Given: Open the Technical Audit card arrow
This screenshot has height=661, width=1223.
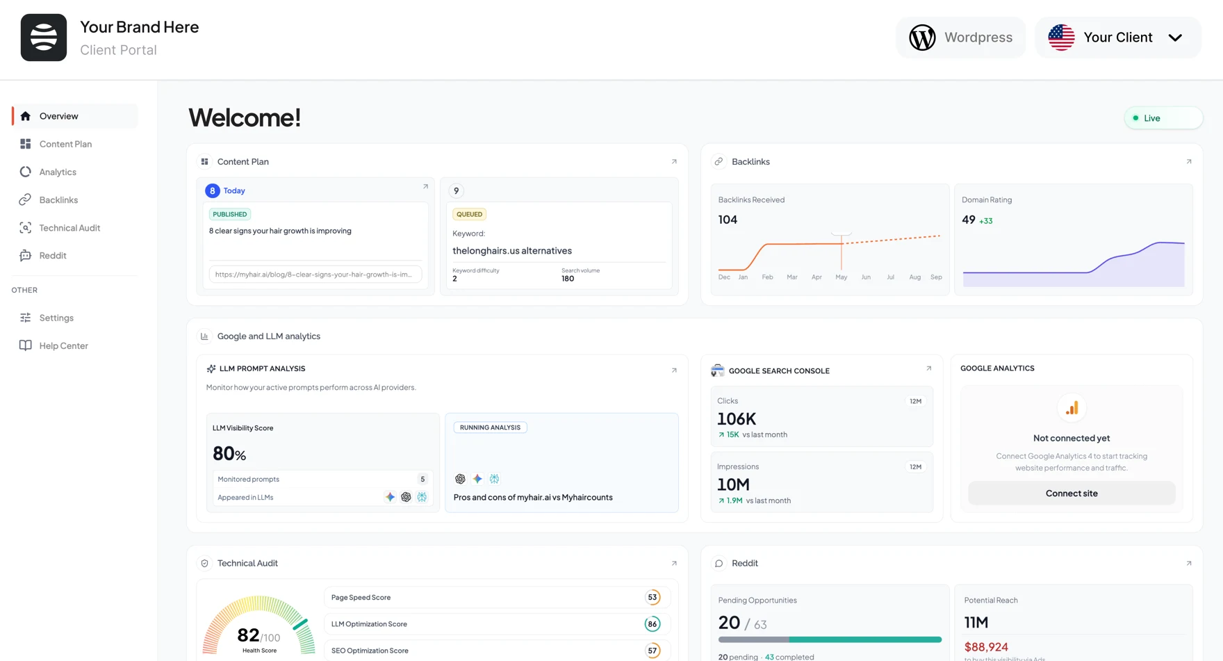Looking at the screenshot, I should pos(674,563).
